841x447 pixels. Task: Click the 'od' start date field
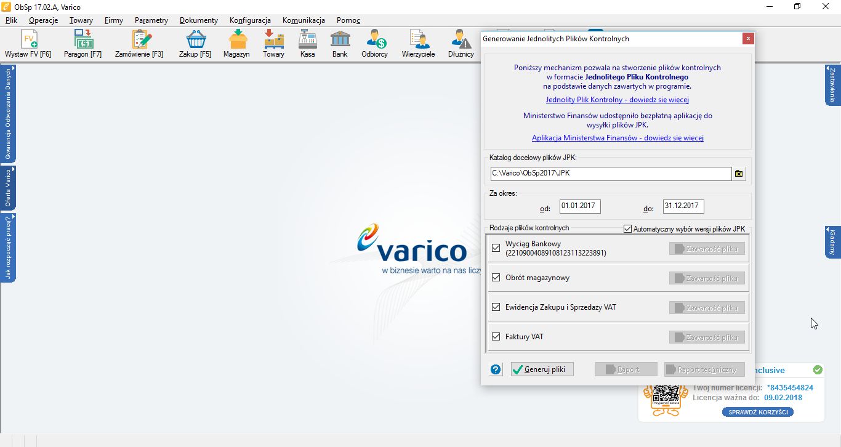(580, 206)
